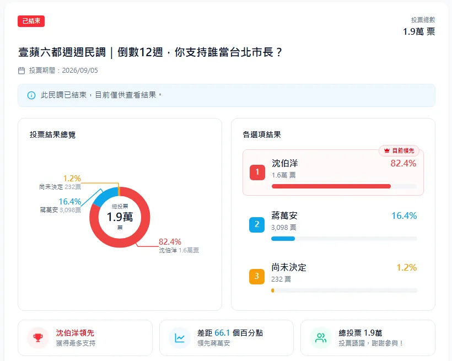The image size is (452, 361).
Task: Click the 16.4% label on the donut chart
Action: click(70, 202)
